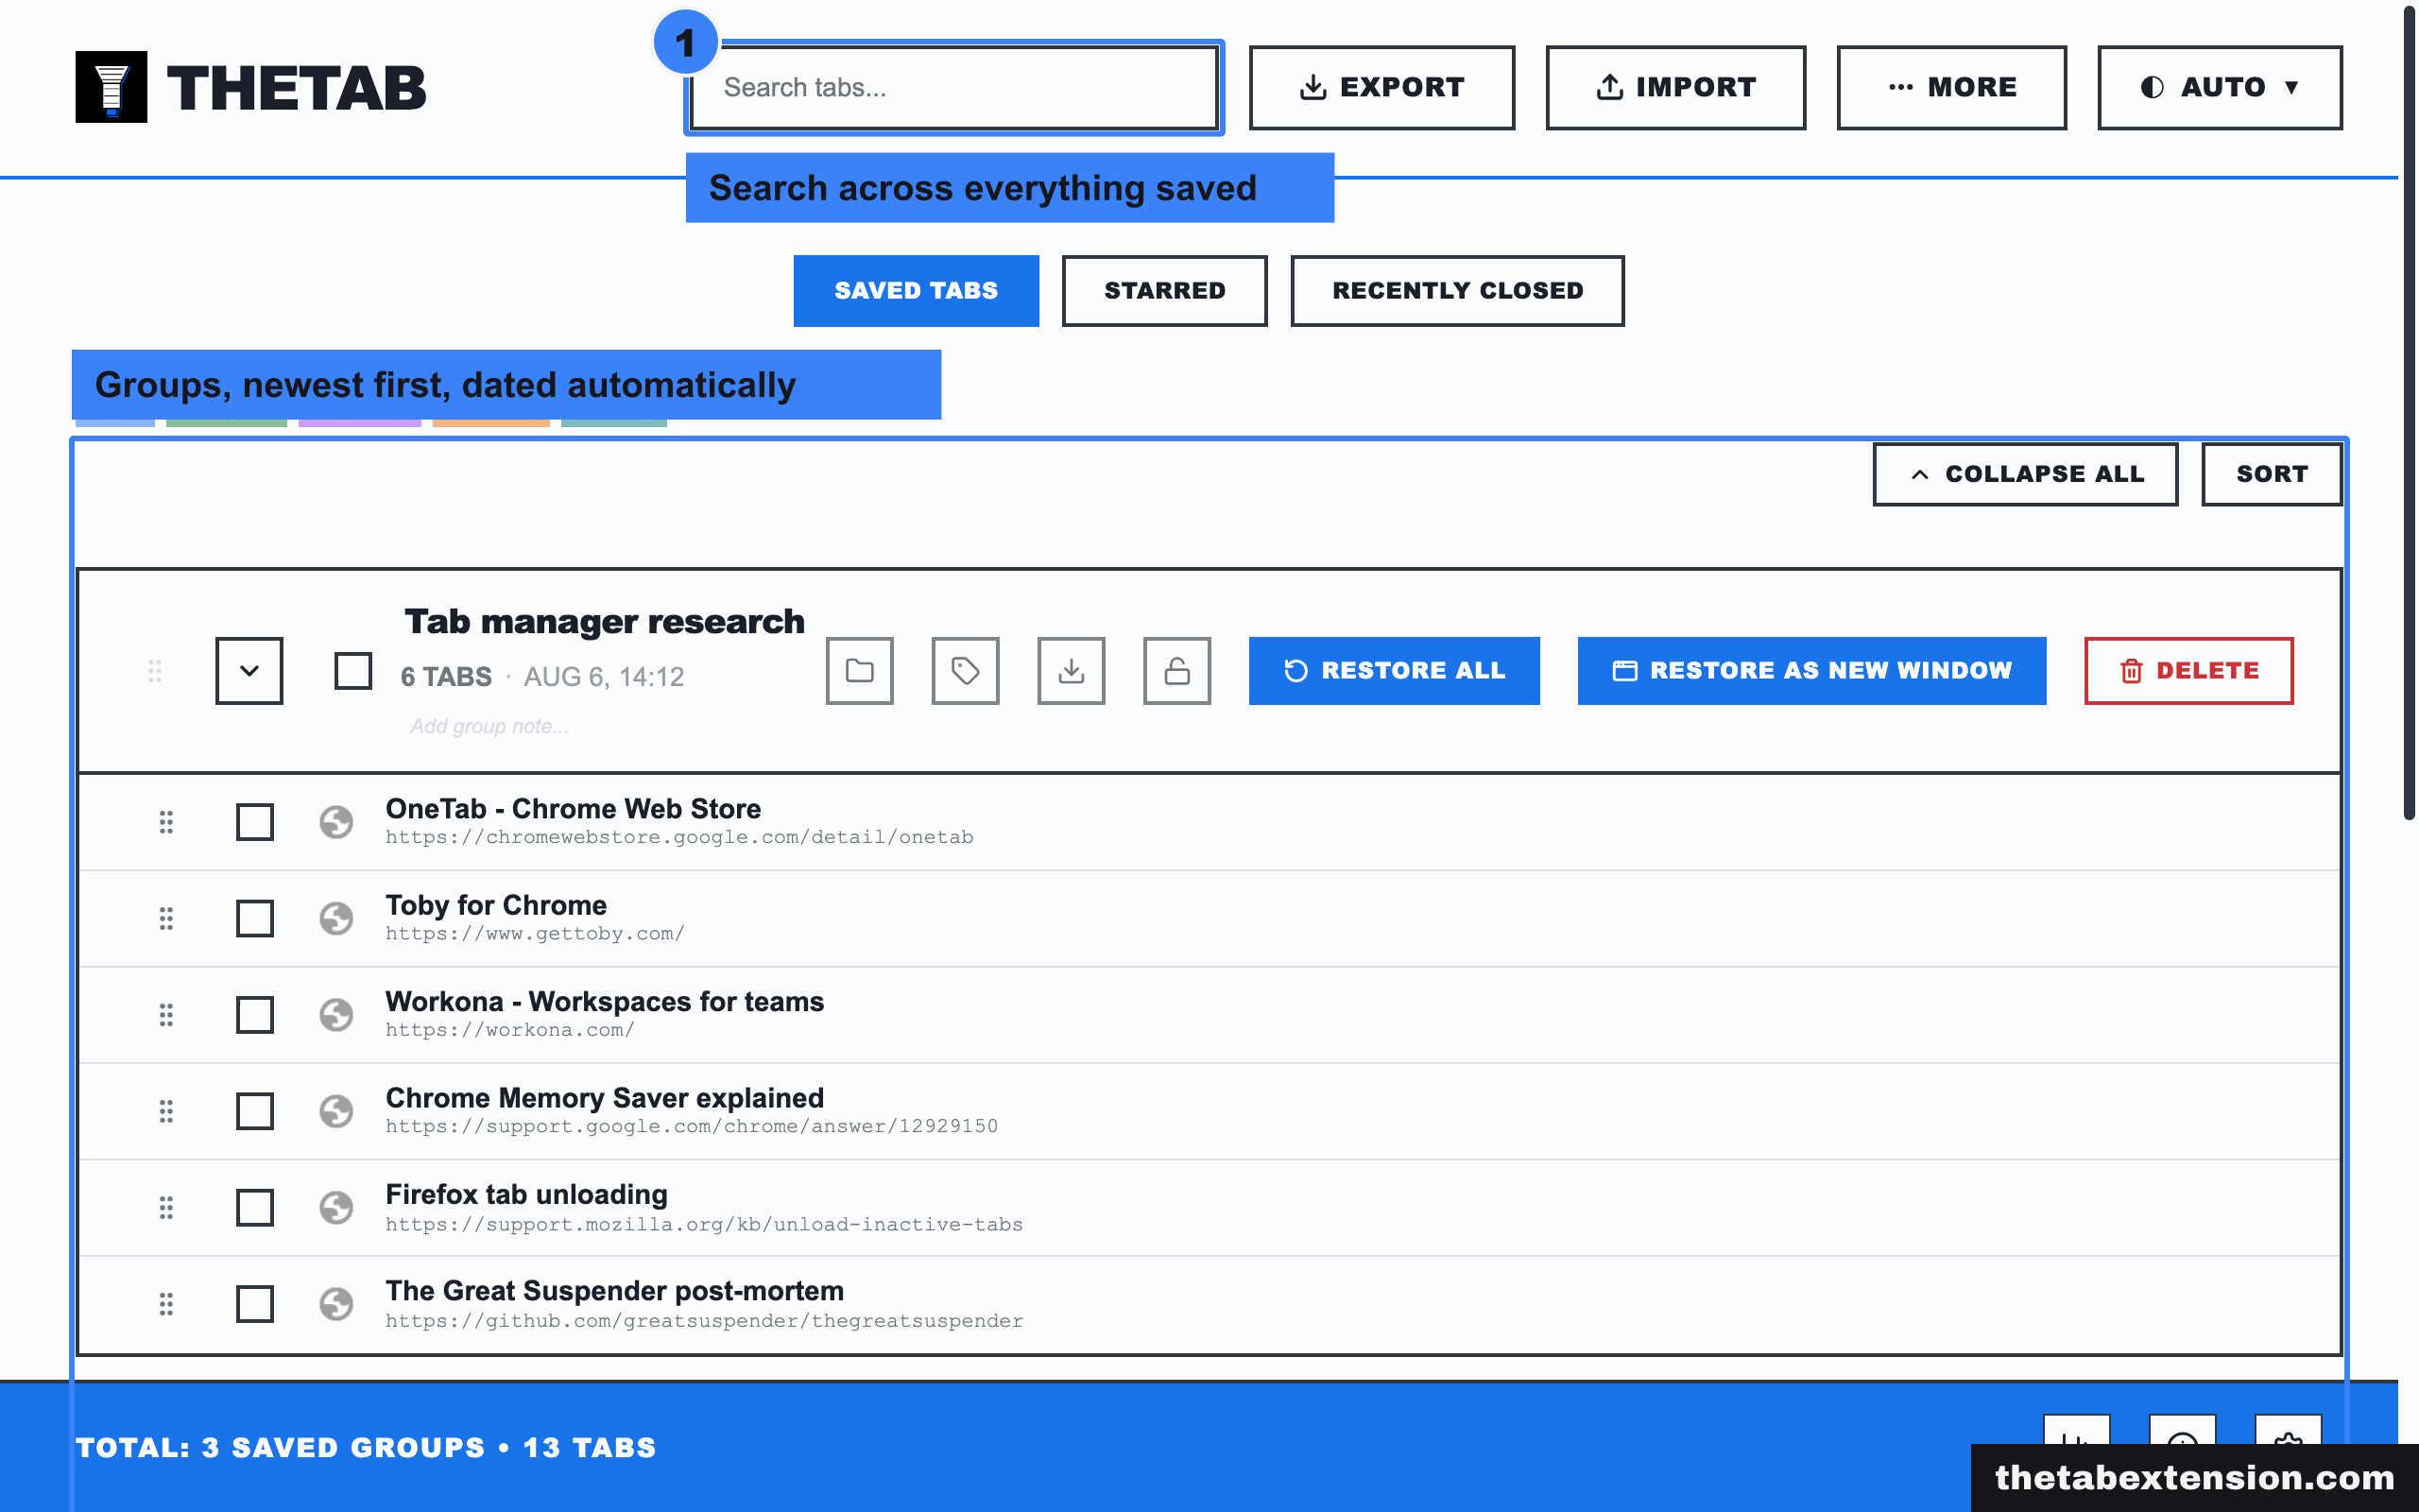Delete the Tab manager research group
The height and width of the screenshot is (1512, 2419).
point(2188,671)
